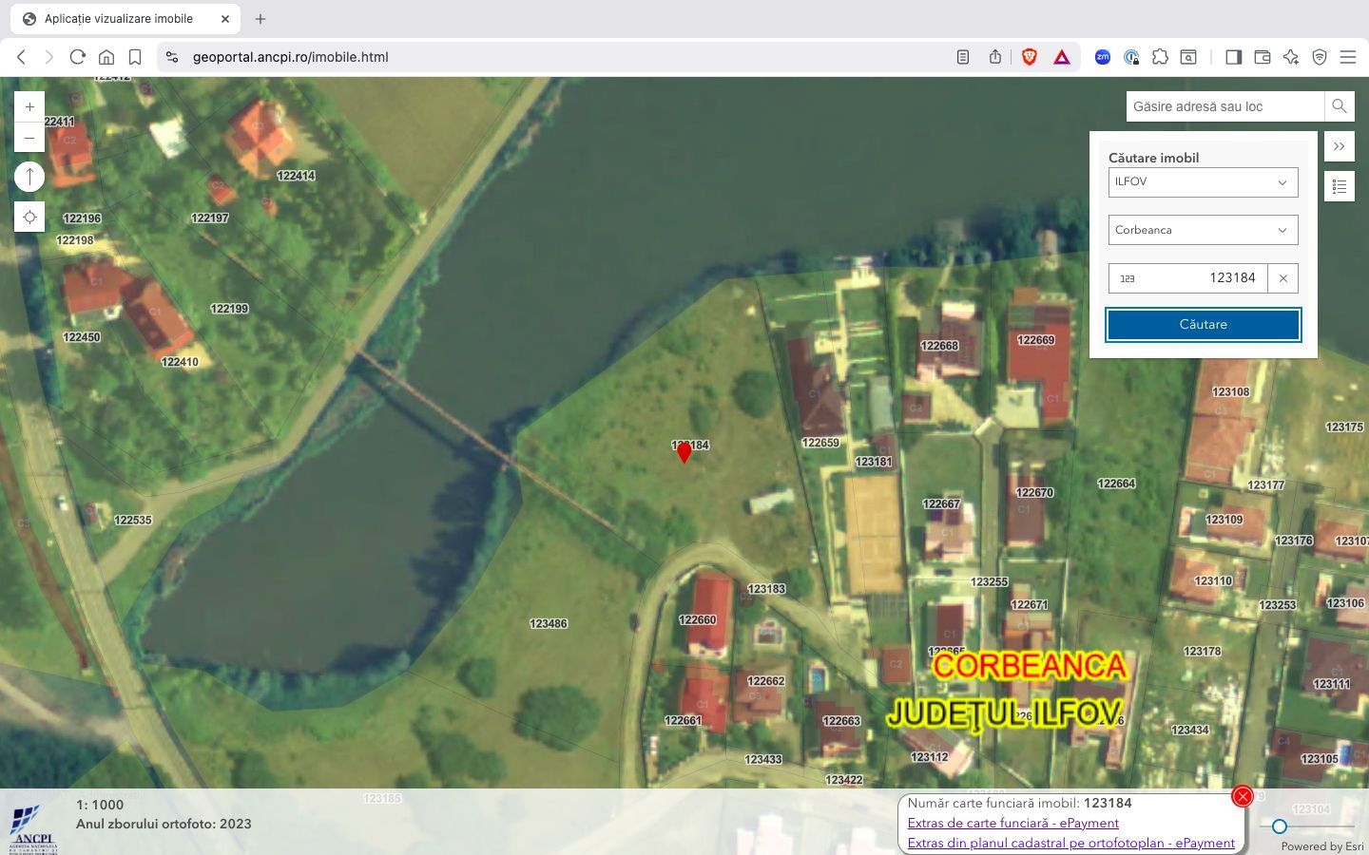Clear the cadastral number with the X icon
Image resolution: width=1369 pixels, height=855 pixels.
(1282, 278)
